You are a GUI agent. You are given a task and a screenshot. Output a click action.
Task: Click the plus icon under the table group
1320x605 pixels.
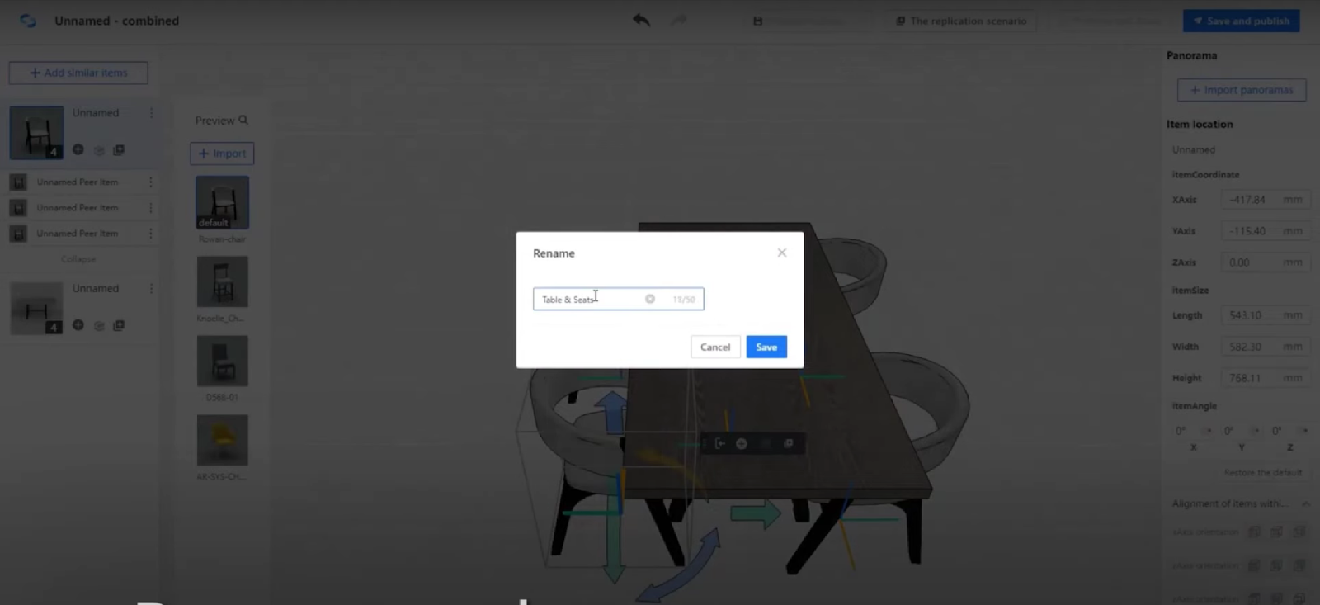(x=78, y=325)
